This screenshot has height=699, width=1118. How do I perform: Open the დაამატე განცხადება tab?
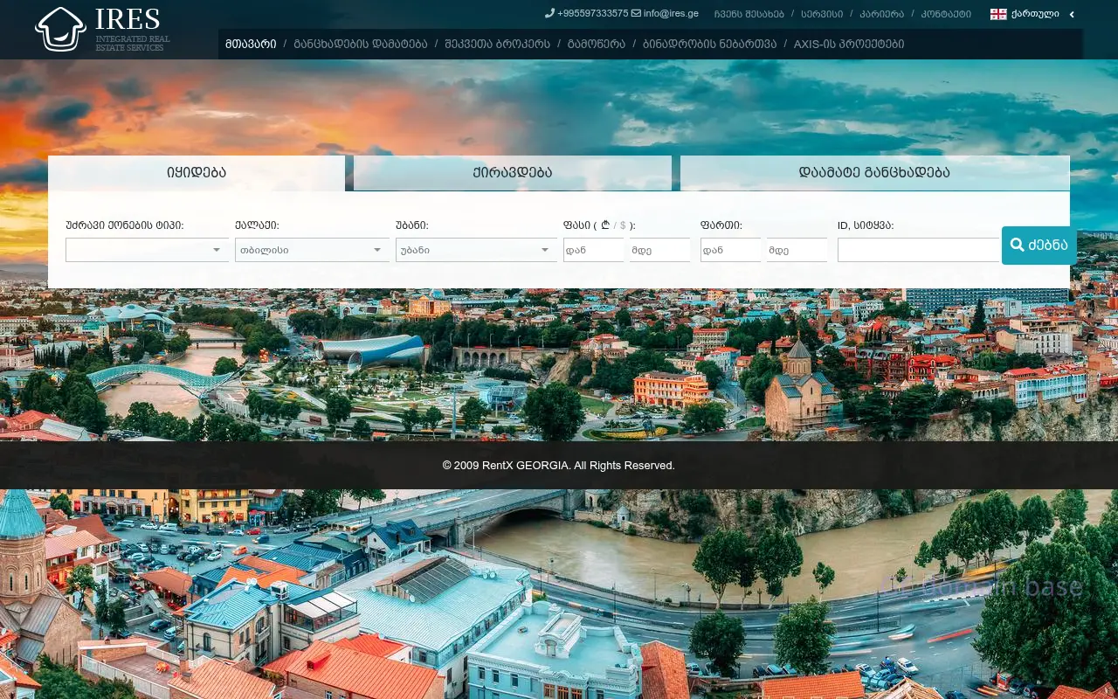point(874,173)
